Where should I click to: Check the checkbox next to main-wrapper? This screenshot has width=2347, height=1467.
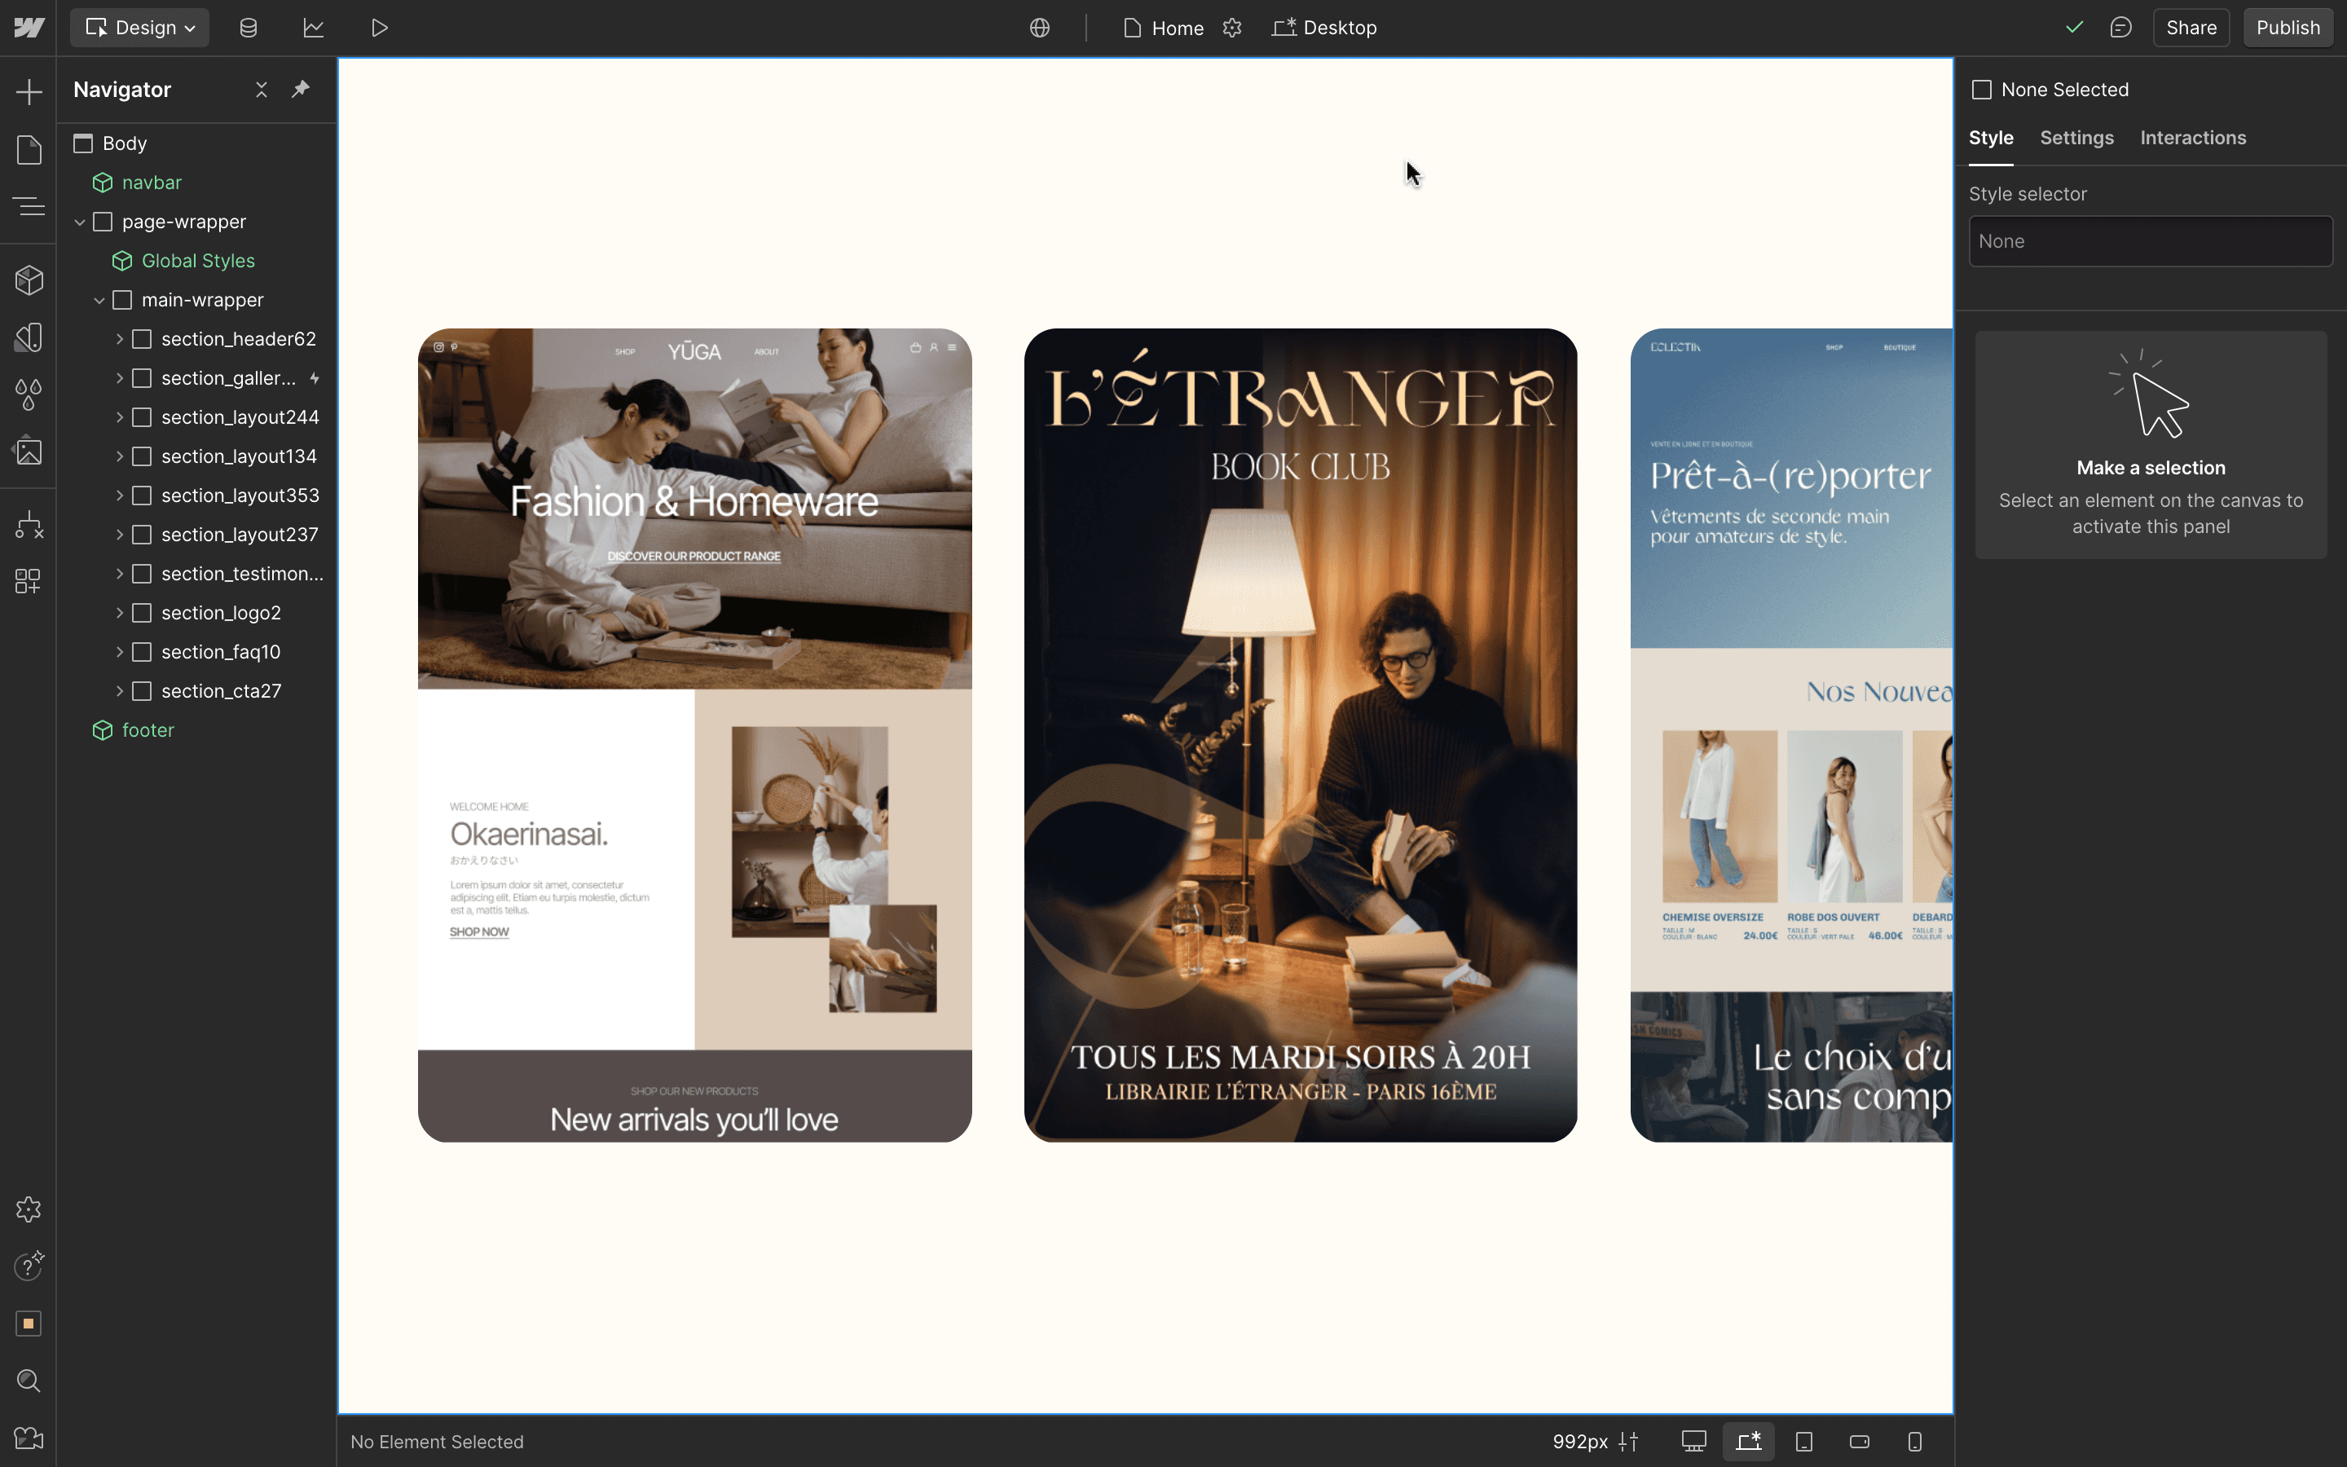pos(124,300)
